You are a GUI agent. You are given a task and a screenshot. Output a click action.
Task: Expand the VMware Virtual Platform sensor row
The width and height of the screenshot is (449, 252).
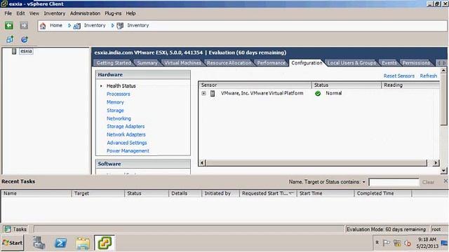[x=203, y=93]
